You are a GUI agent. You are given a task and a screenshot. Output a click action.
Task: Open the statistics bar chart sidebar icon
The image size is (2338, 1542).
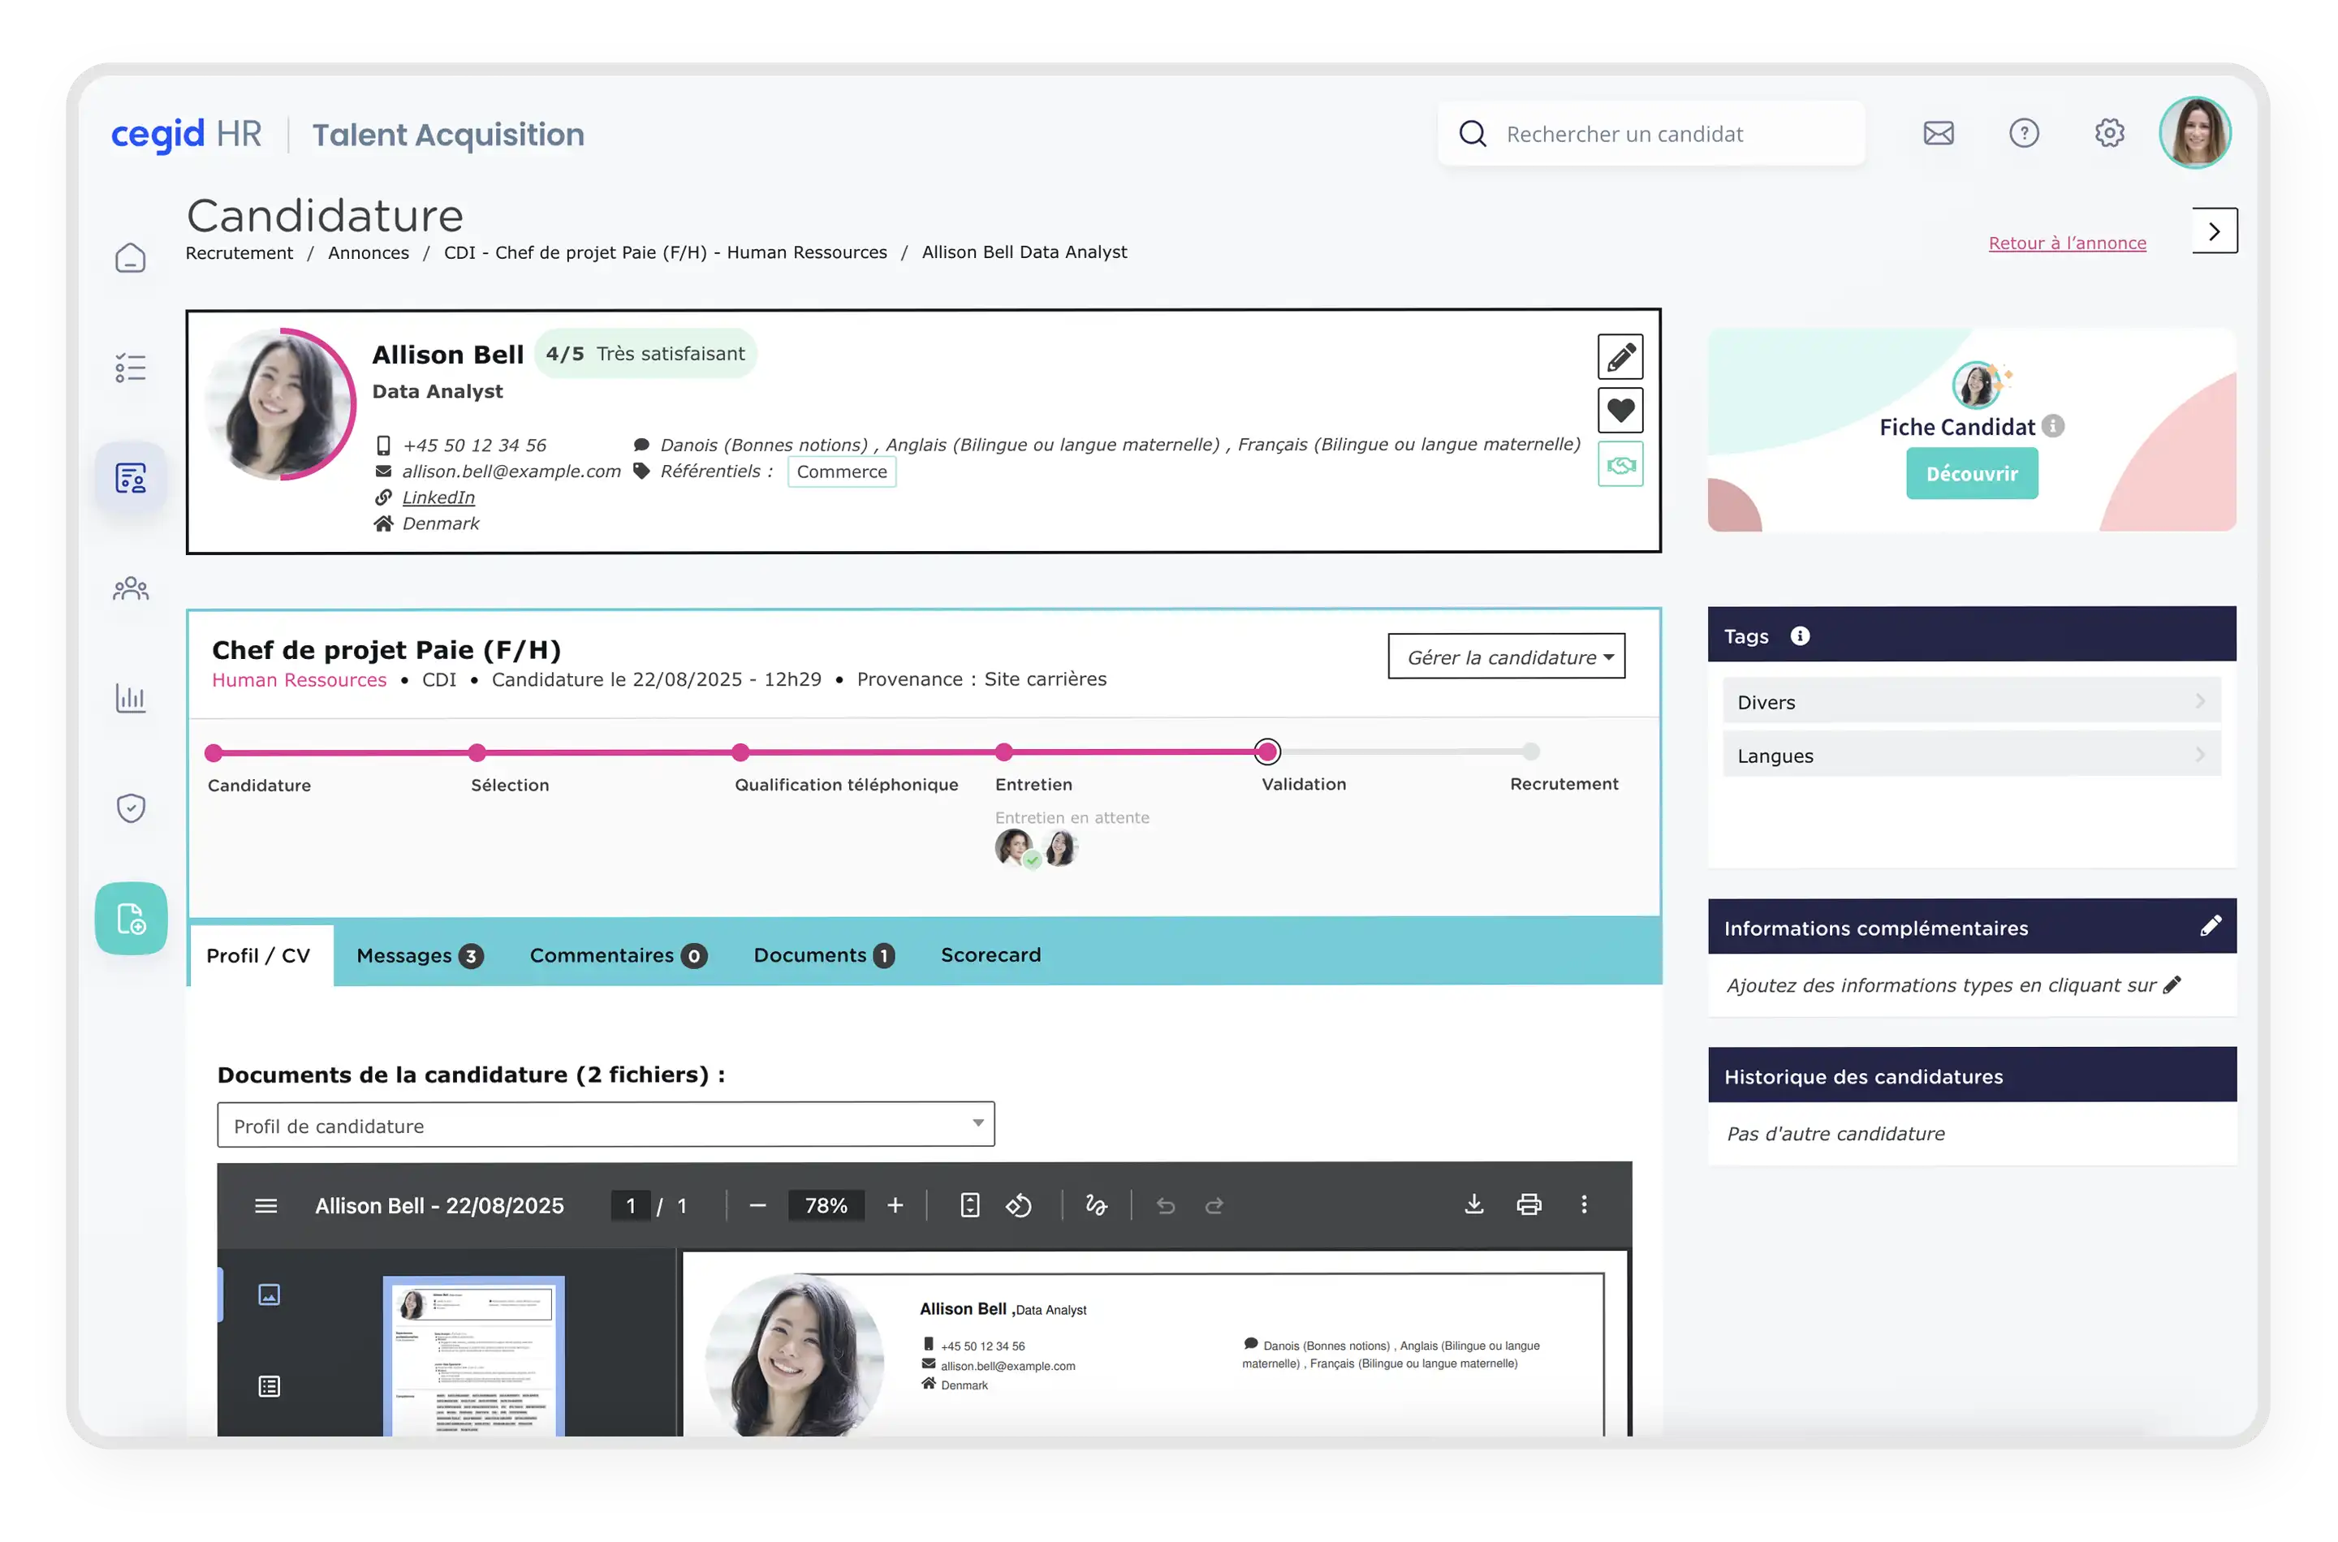coord(131,698)
